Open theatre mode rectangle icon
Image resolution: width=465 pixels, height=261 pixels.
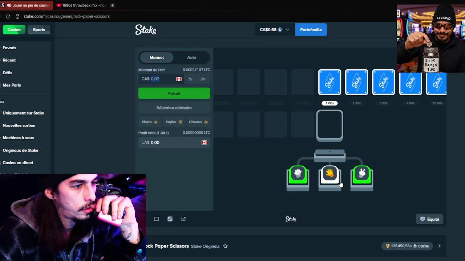pos(157,219)
